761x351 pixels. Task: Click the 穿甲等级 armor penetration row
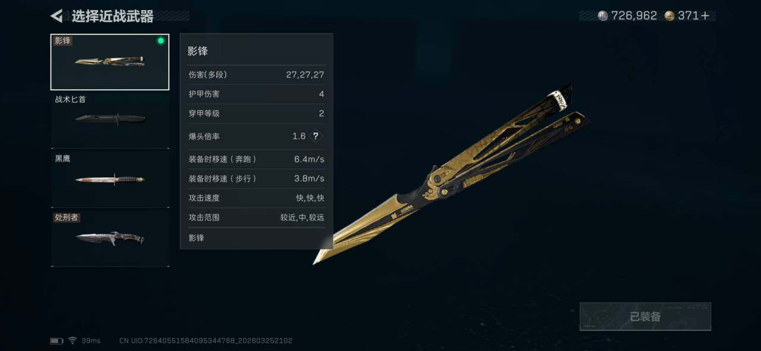(256, 114)
